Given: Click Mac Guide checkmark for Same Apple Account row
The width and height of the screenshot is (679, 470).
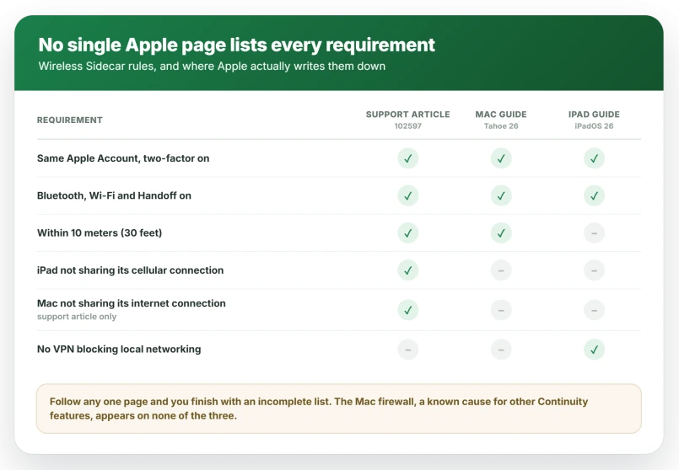Looking at the screenshot, I should (x=501, y=158).
